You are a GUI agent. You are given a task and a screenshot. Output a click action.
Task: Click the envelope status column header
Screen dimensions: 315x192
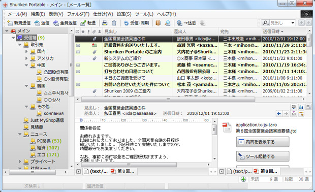(77, 31)
